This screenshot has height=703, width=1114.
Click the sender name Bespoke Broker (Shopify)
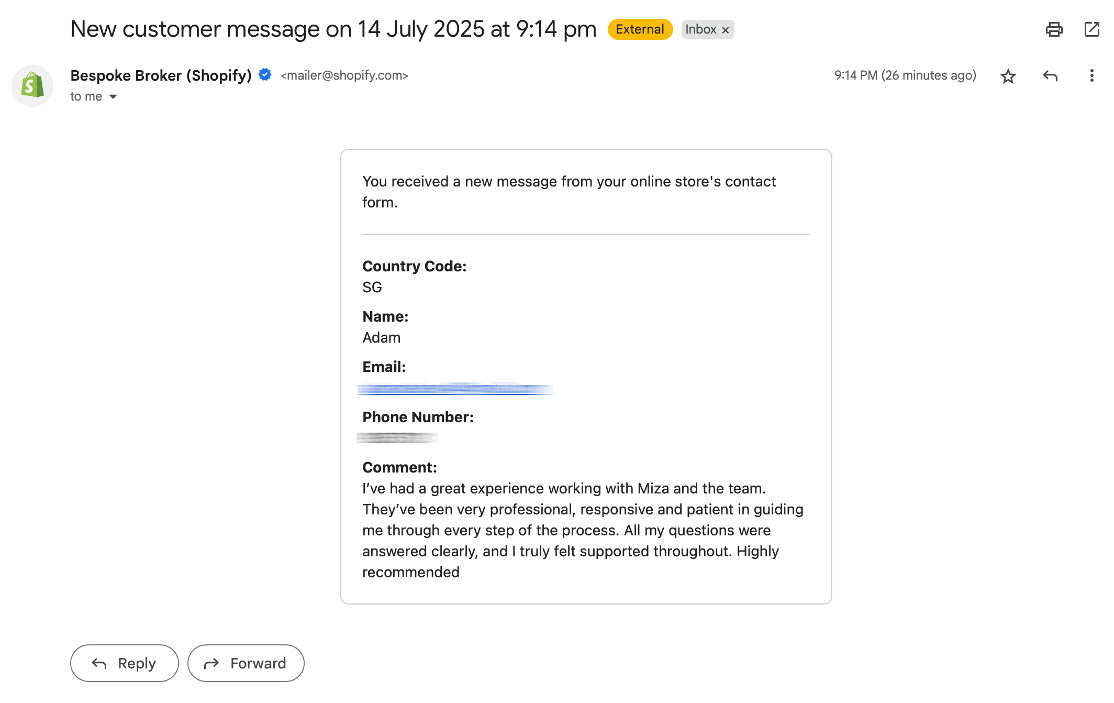click(x=161, y=75)
